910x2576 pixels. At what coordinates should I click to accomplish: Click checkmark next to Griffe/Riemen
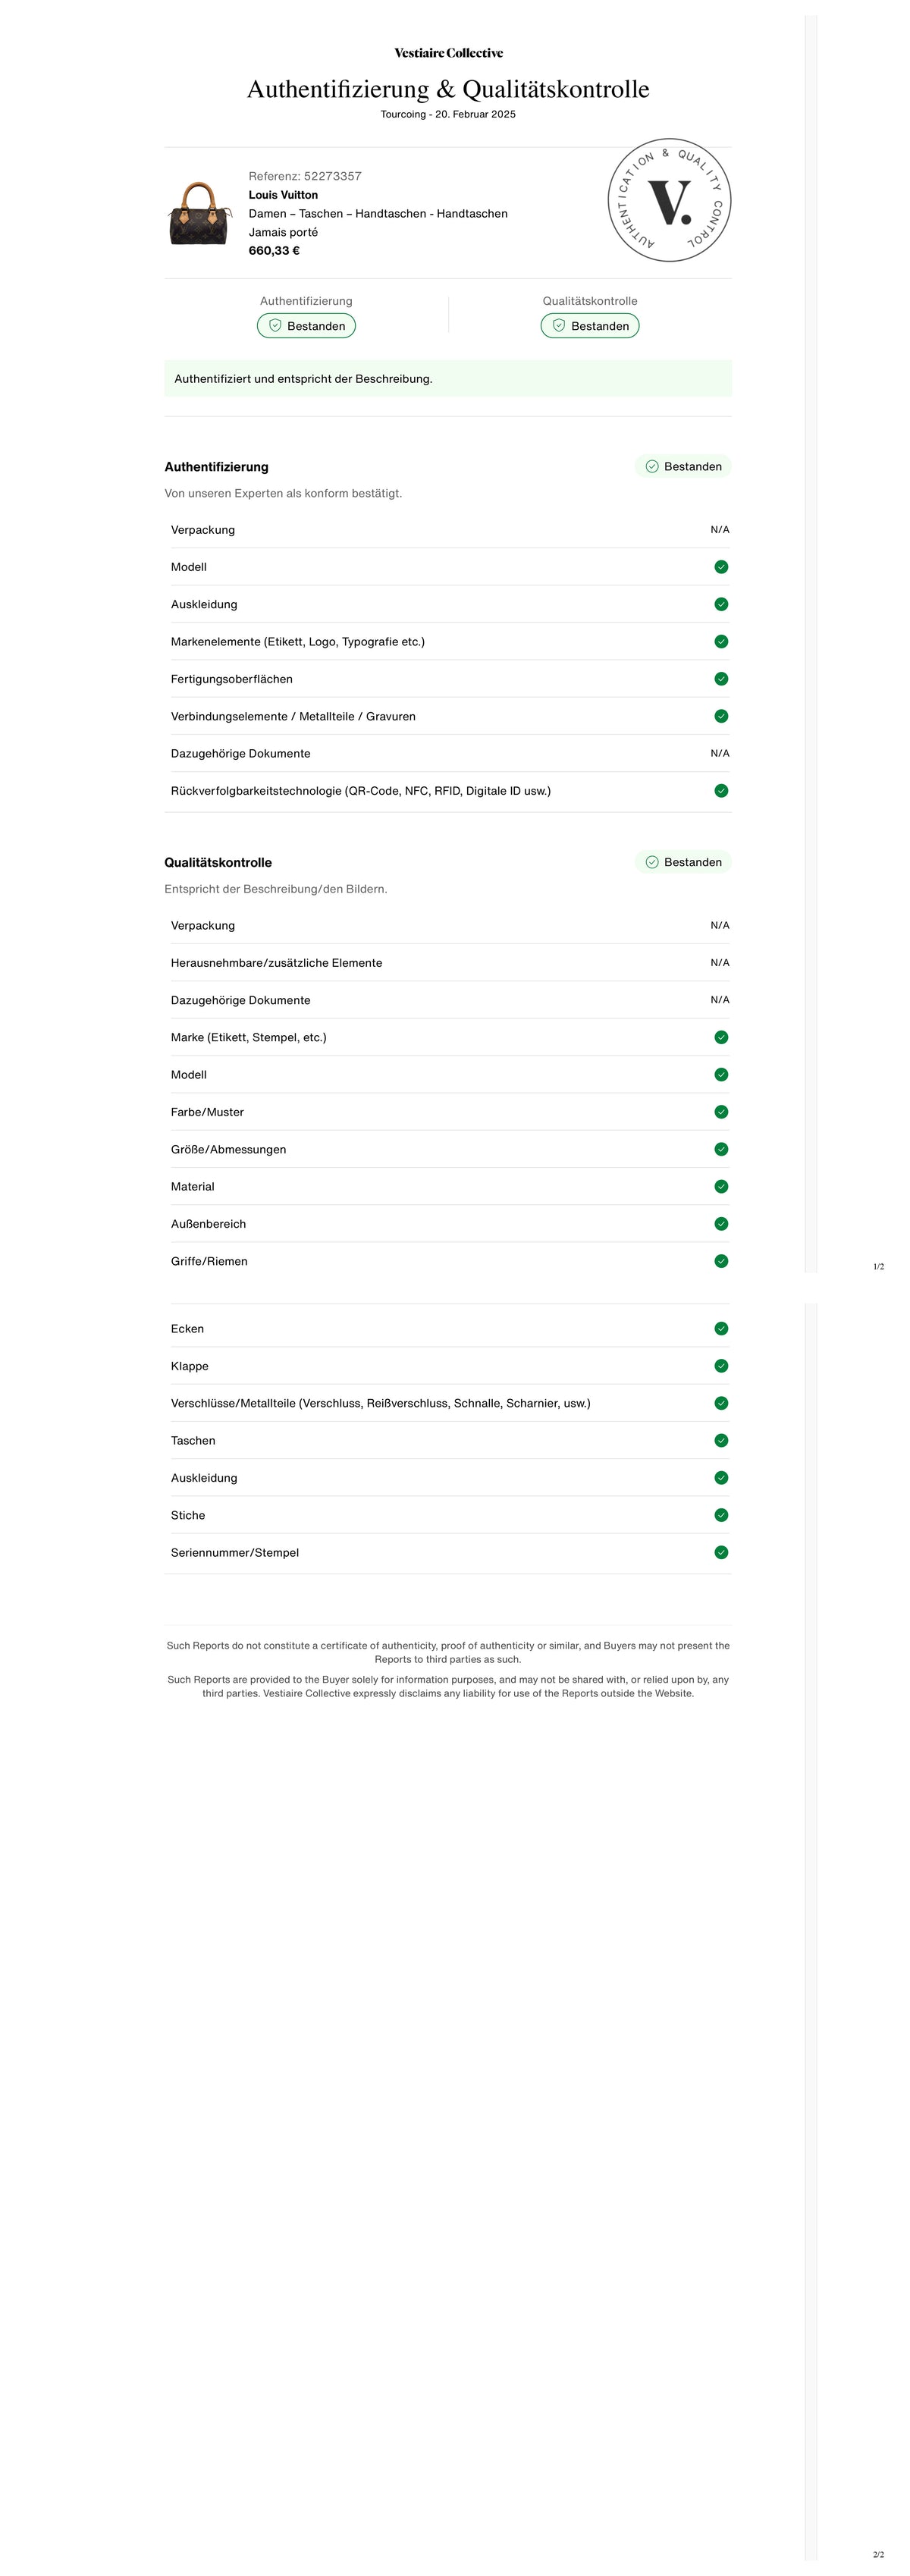click(x=721, y=1261)
